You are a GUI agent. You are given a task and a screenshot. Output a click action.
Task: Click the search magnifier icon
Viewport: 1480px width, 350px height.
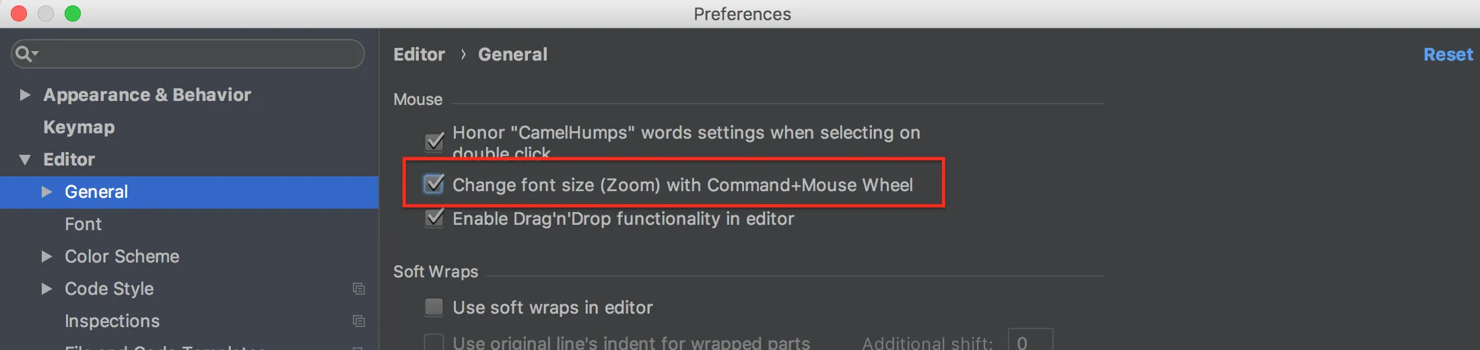pyautogui.click(x=24, y=54)
